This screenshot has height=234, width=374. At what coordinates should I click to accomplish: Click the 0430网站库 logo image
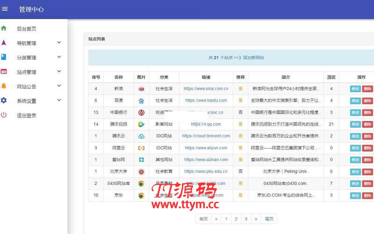[141, 184]
